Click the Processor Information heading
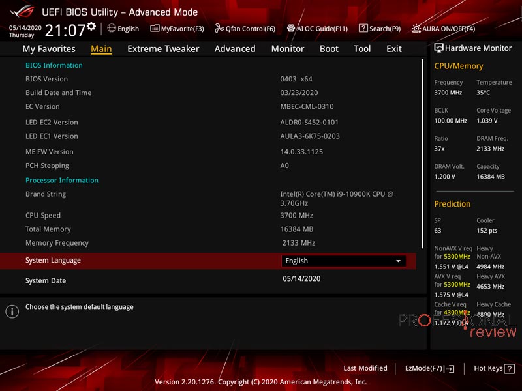The image size is (522, 391). 62,181
